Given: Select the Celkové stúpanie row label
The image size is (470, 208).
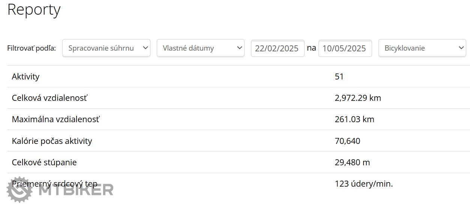Looking at the screenshot, I should (x=44, y=162).
